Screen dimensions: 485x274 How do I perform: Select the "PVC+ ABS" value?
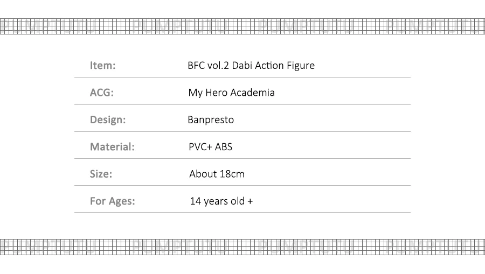(210, 146)
